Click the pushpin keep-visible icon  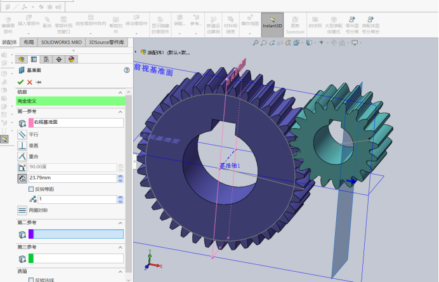pyautogui.click(x=39, y=82)
